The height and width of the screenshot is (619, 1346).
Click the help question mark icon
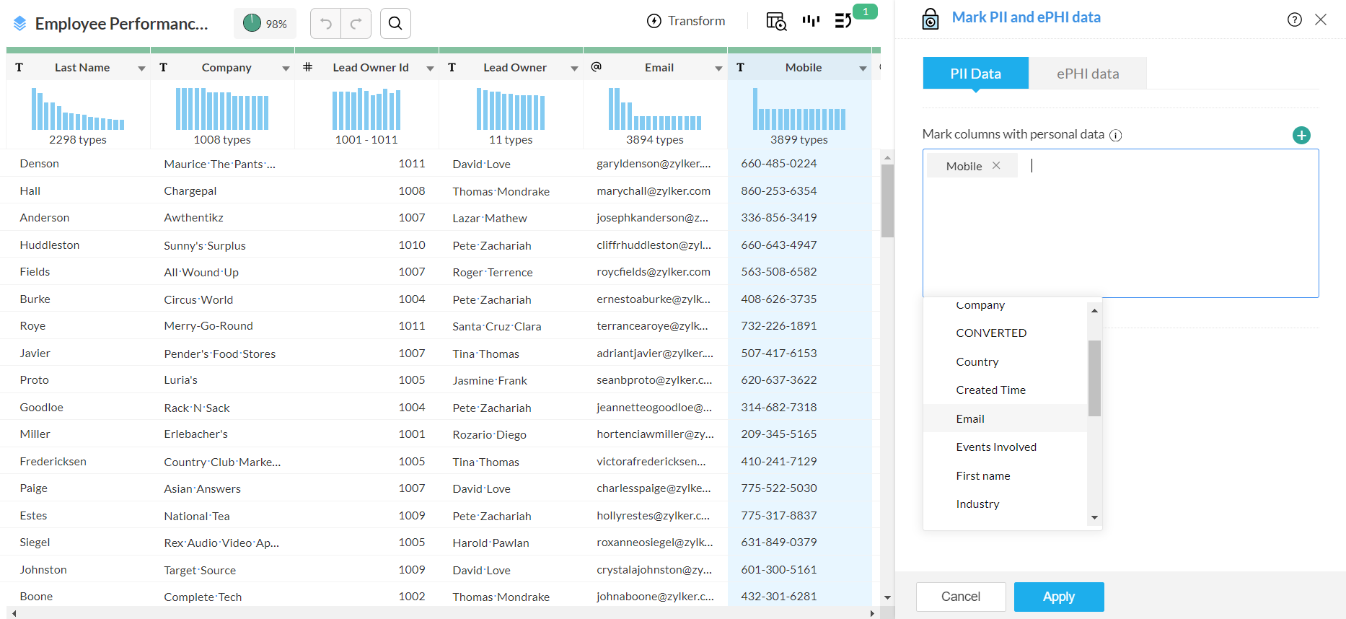(1295, 19)
